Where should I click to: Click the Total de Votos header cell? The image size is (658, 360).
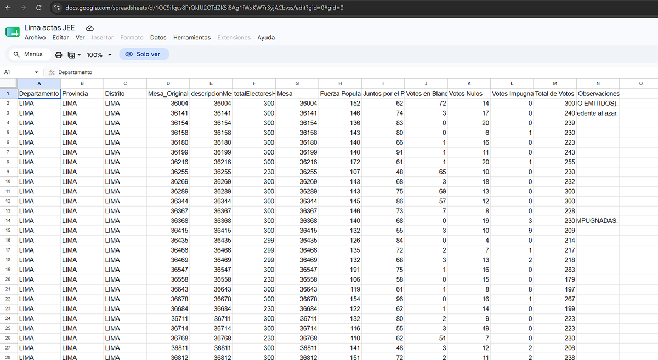pyautogui.click(x=555, y=94)
